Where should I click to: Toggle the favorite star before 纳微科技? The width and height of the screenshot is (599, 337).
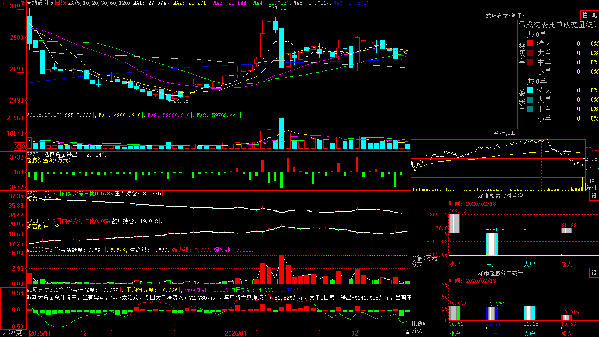29,3
